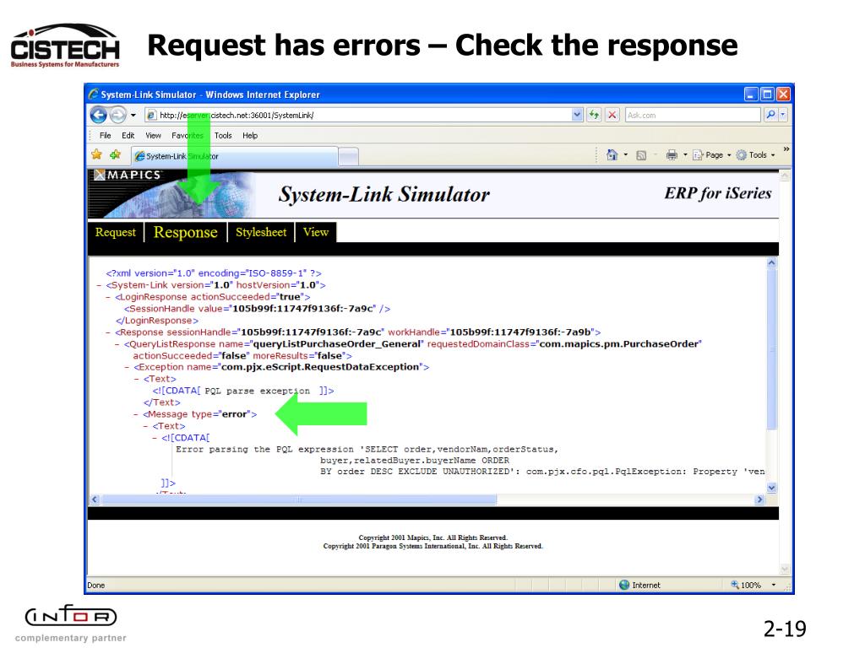Viewport: 865px width, 648px height.
Task: Open the Tools menu in menu bar
Action: pos(223,136)
